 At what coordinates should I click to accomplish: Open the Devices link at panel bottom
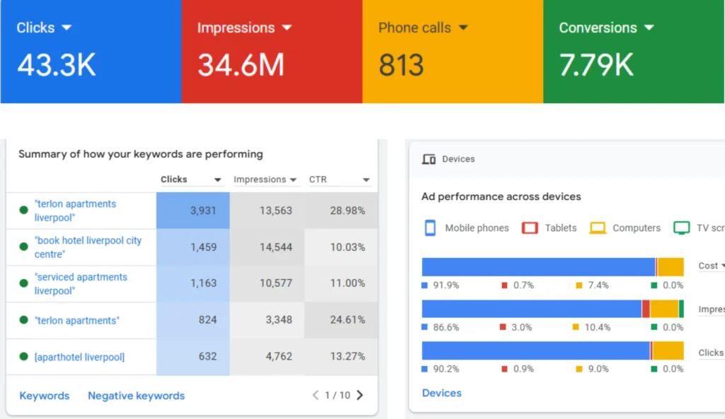pyautogui.click(x=442, y=393)
